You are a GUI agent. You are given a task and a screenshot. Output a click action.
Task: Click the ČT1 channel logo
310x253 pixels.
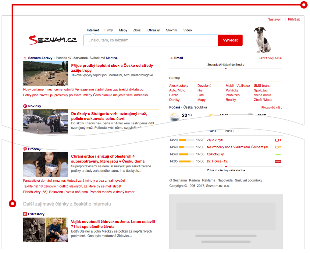pos(278,140)
